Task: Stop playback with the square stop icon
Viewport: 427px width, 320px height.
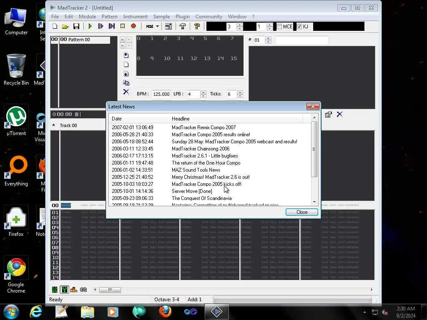Action: 123,26
